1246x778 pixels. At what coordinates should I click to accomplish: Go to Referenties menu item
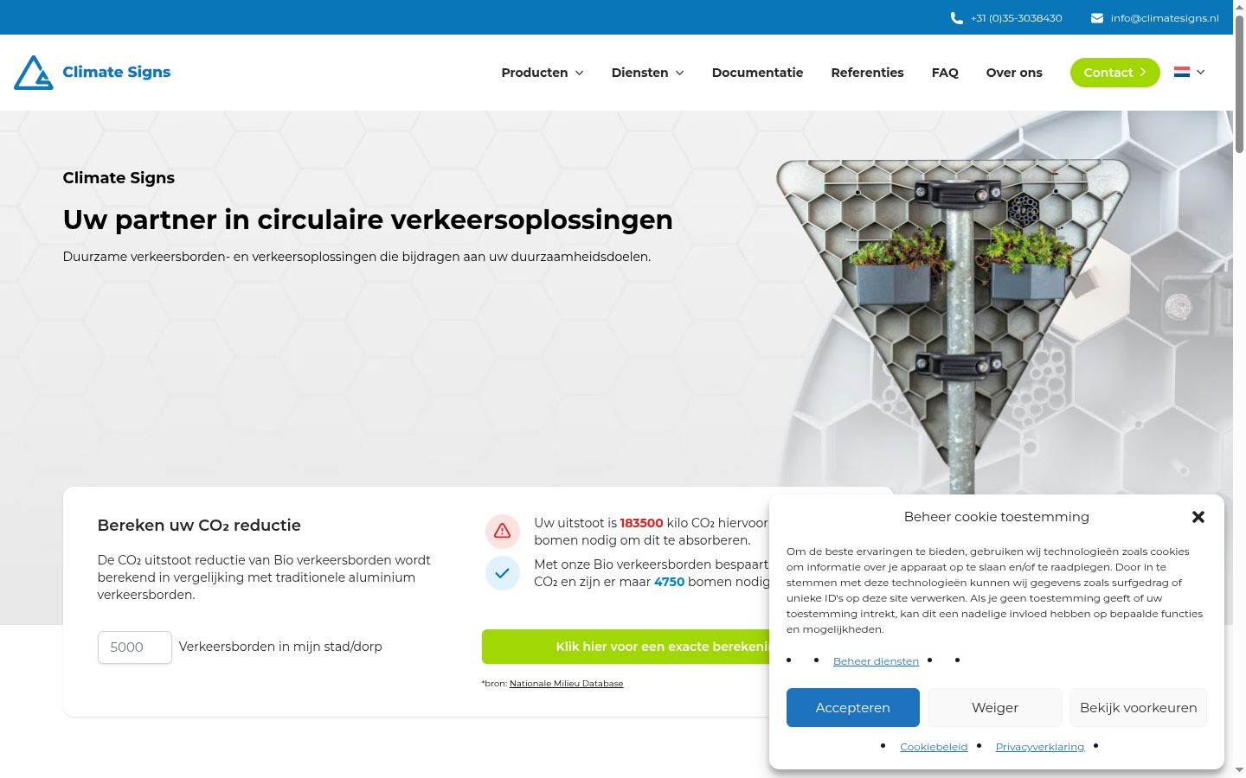(867, 73)
